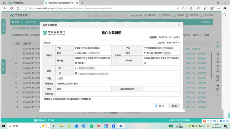Click 再转一笔 in row 2

tap(190, 54)
